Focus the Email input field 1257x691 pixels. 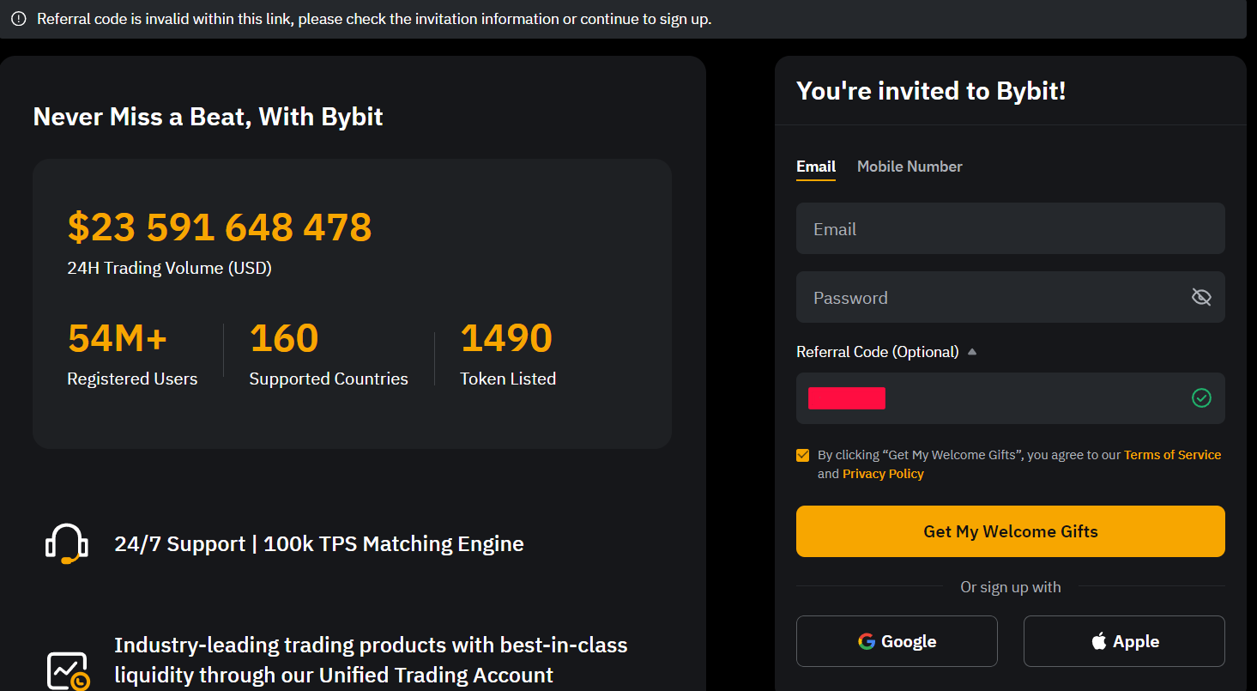(1011, 228)
